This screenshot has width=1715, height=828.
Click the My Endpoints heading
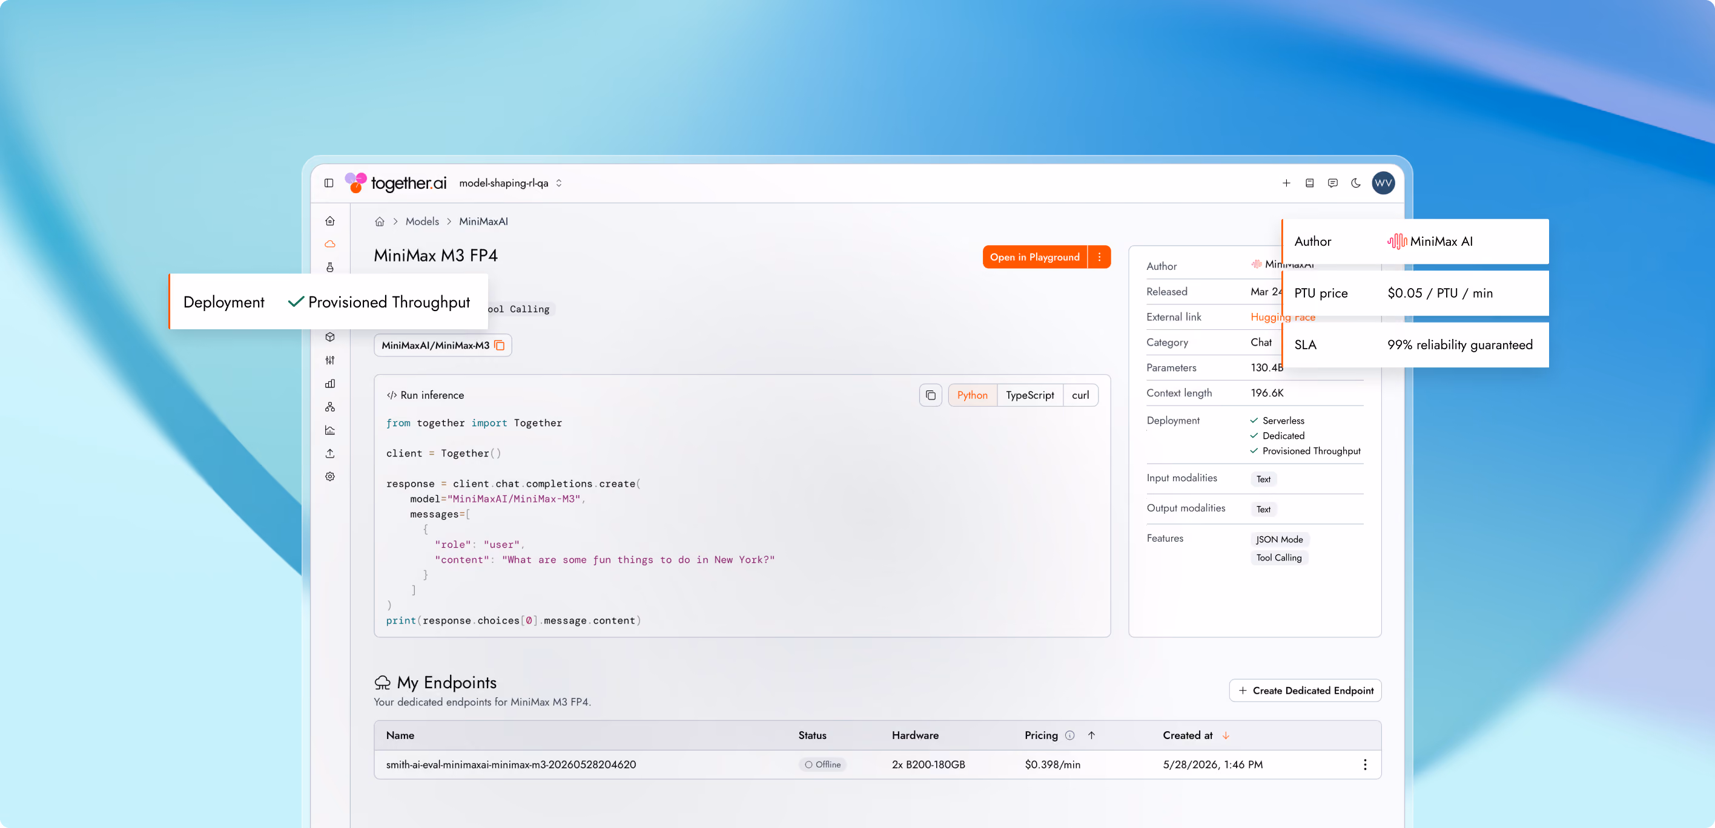[446, 683]
